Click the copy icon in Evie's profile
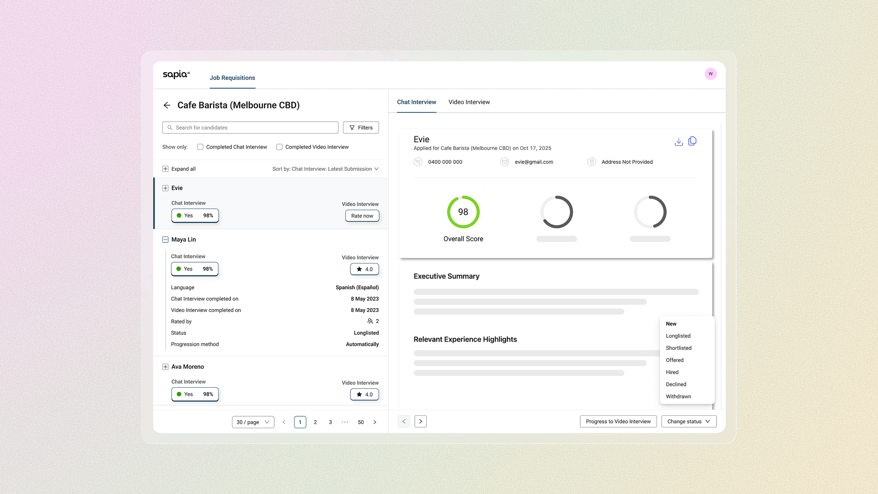This screenshot has height=494, width=878. tap(692, 141)
